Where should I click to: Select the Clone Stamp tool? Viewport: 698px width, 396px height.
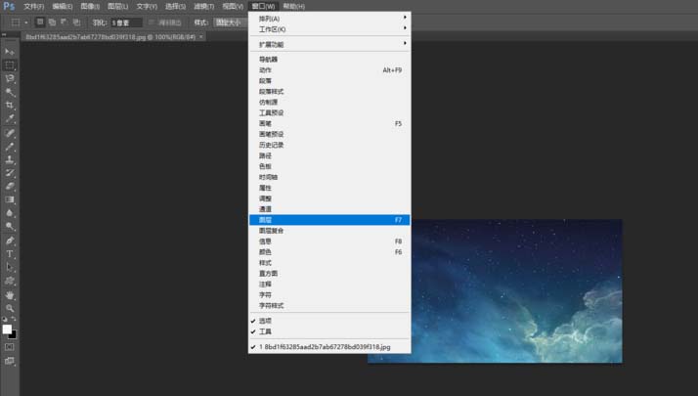(x=10, y=159)
